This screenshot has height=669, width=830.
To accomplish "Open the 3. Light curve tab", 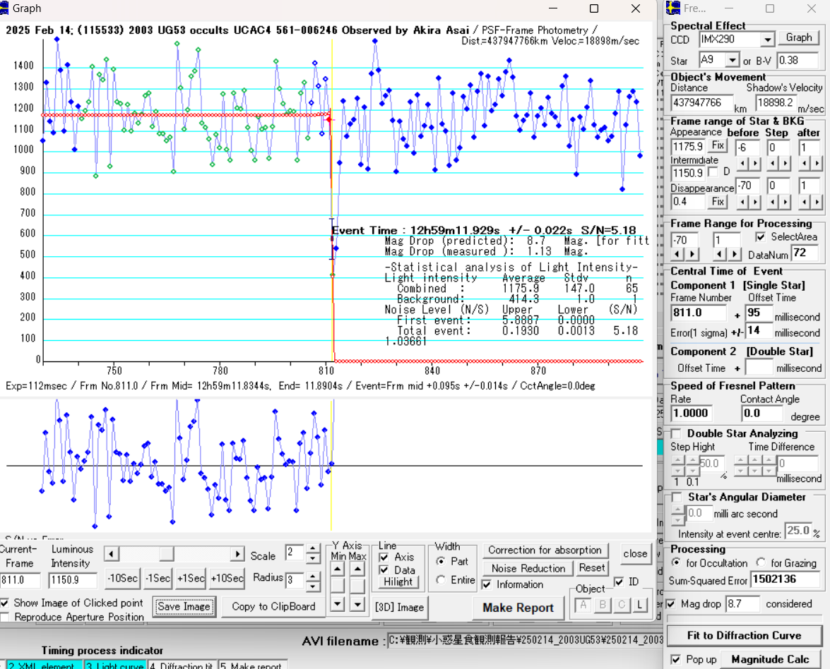I will (114, 665).
